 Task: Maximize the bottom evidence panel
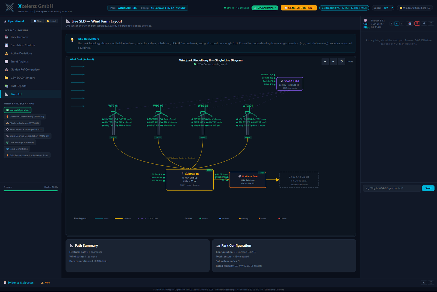click(x=431, y=283)
